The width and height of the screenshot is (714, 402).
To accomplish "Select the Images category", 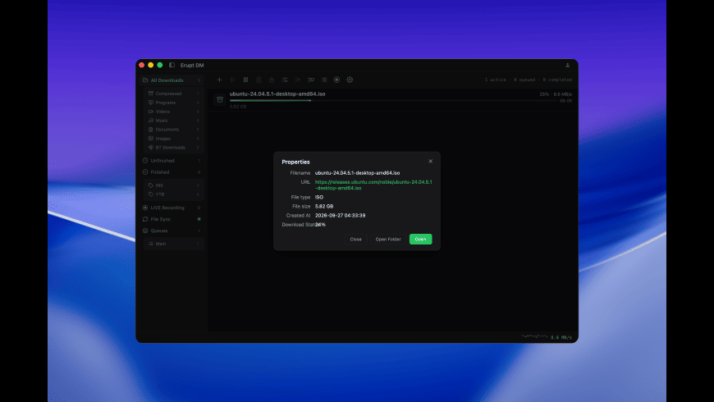I will click(x=173, y=139).
